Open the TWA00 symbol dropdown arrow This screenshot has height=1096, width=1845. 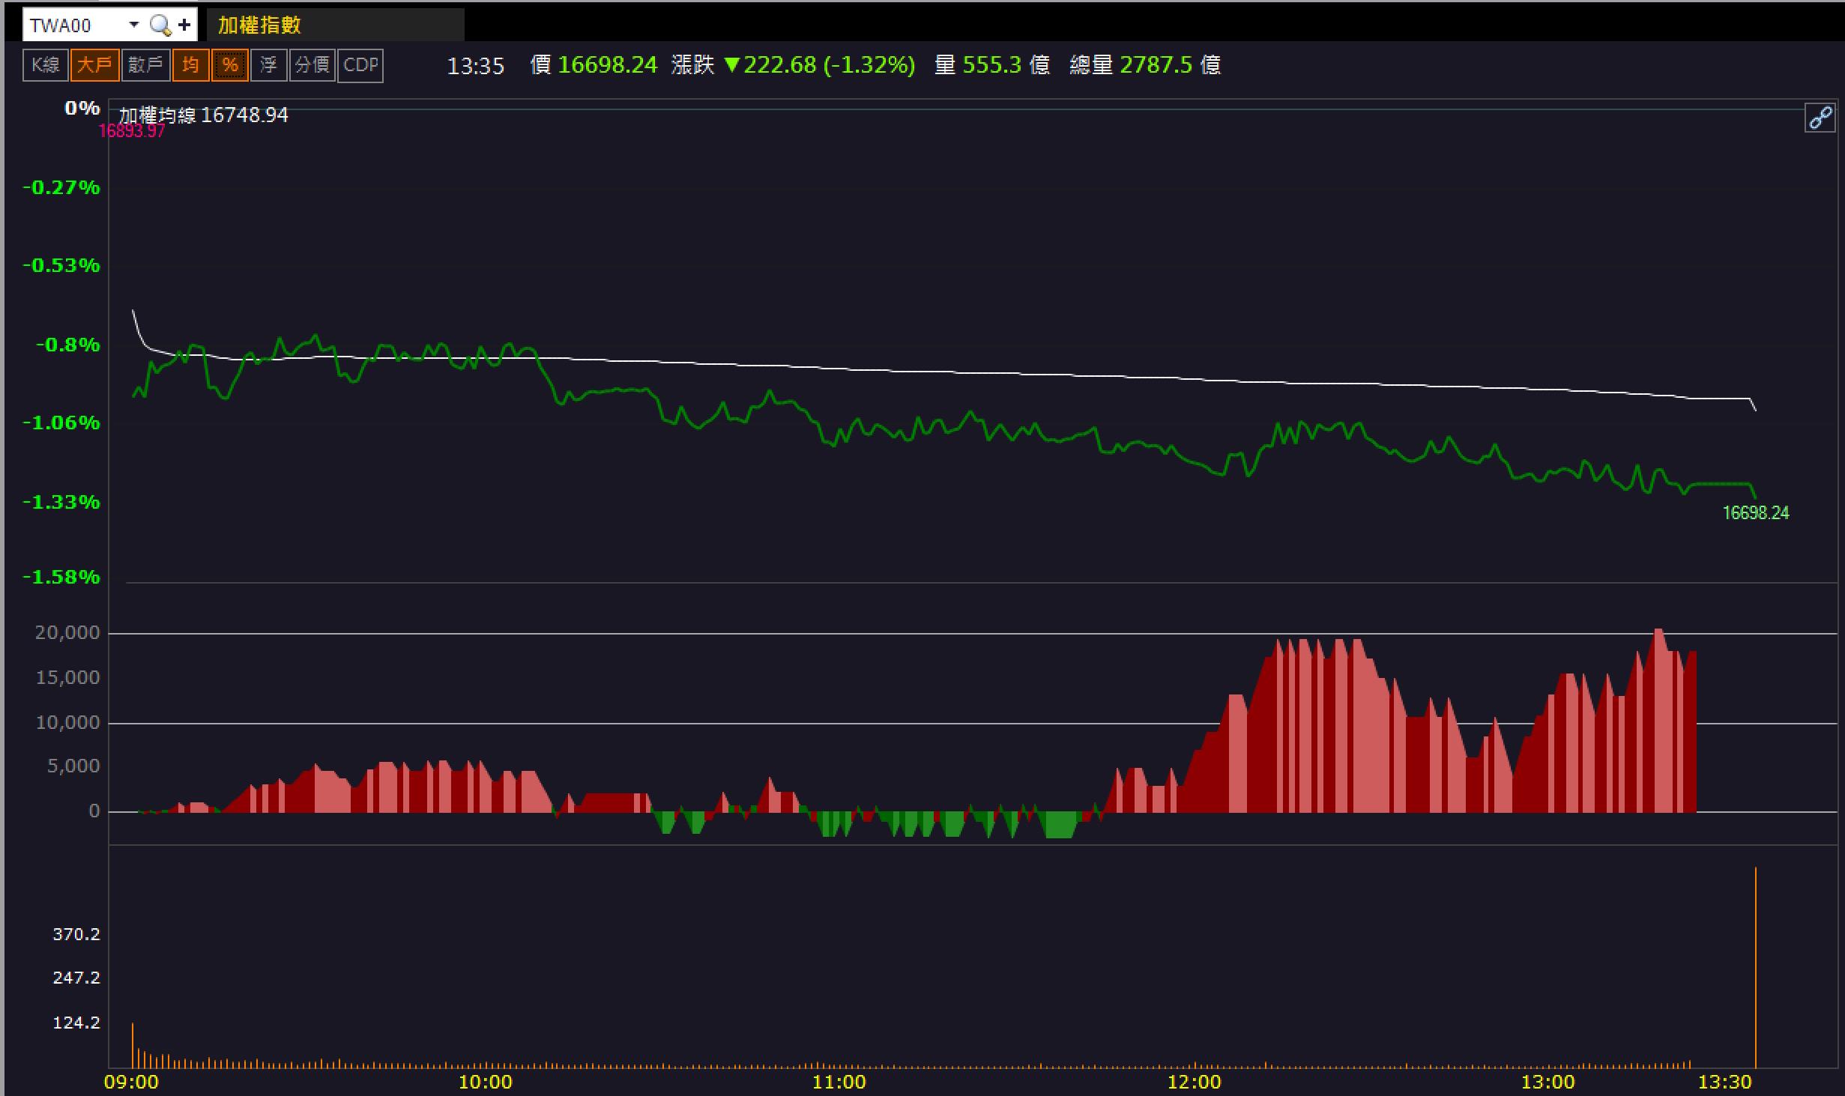point(133,25)
